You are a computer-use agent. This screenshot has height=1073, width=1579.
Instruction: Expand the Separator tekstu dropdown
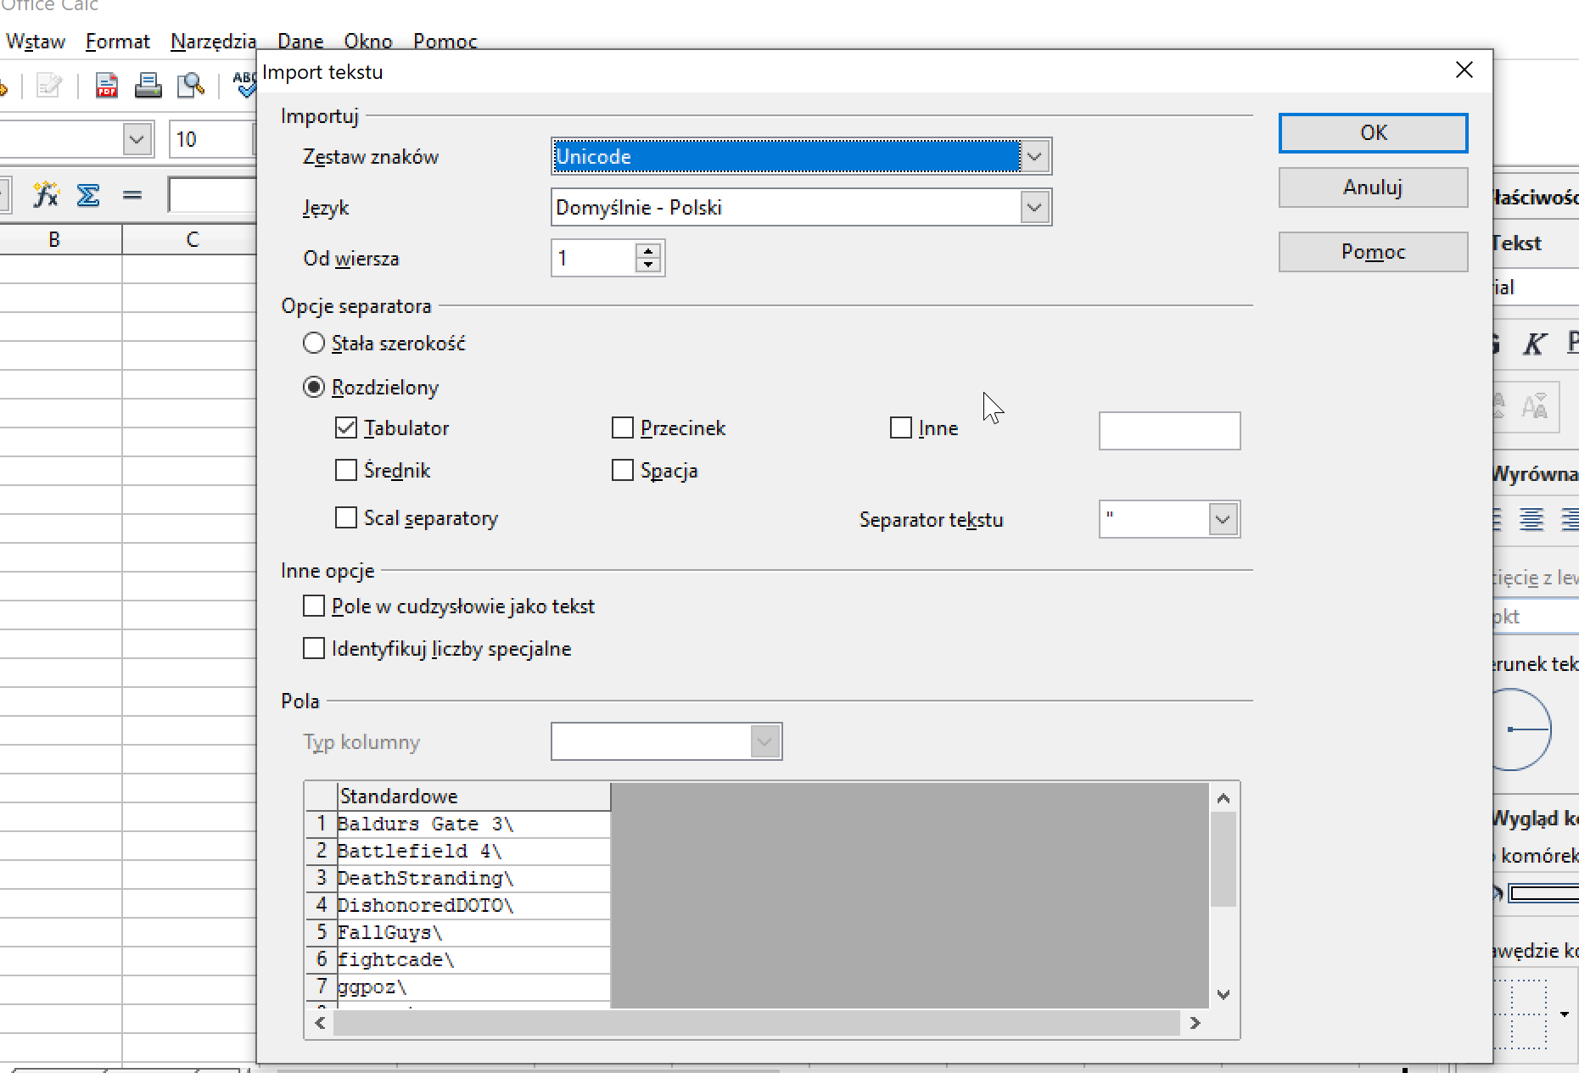click(x=1223, y=520)
